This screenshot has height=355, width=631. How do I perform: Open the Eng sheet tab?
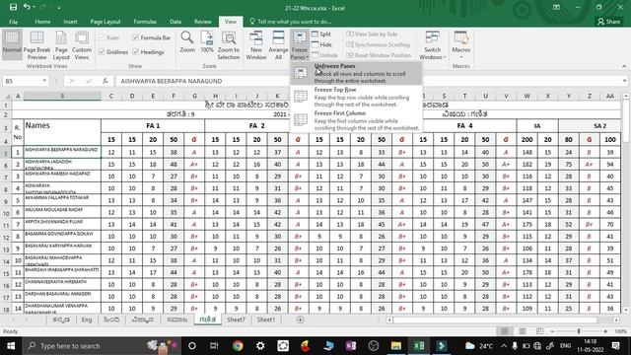(87, 319)
